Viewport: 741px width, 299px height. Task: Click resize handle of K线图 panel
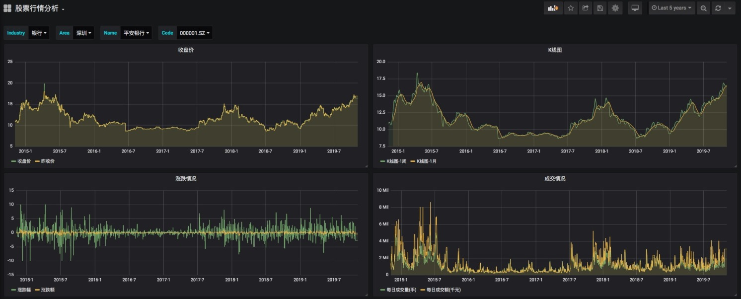[x=735, y=167]
